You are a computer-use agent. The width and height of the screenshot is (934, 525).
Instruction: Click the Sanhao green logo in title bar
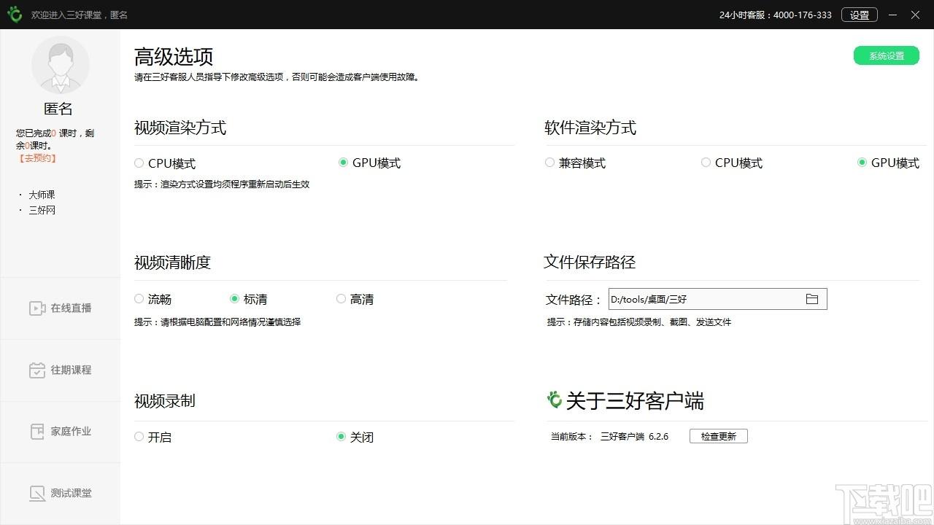click(15, 15)
